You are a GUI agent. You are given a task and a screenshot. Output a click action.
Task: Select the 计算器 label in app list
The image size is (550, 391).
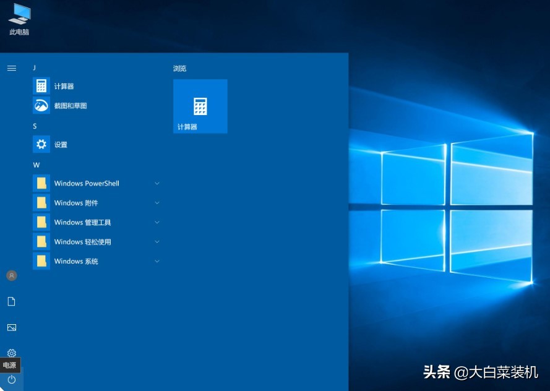(64, 86)
